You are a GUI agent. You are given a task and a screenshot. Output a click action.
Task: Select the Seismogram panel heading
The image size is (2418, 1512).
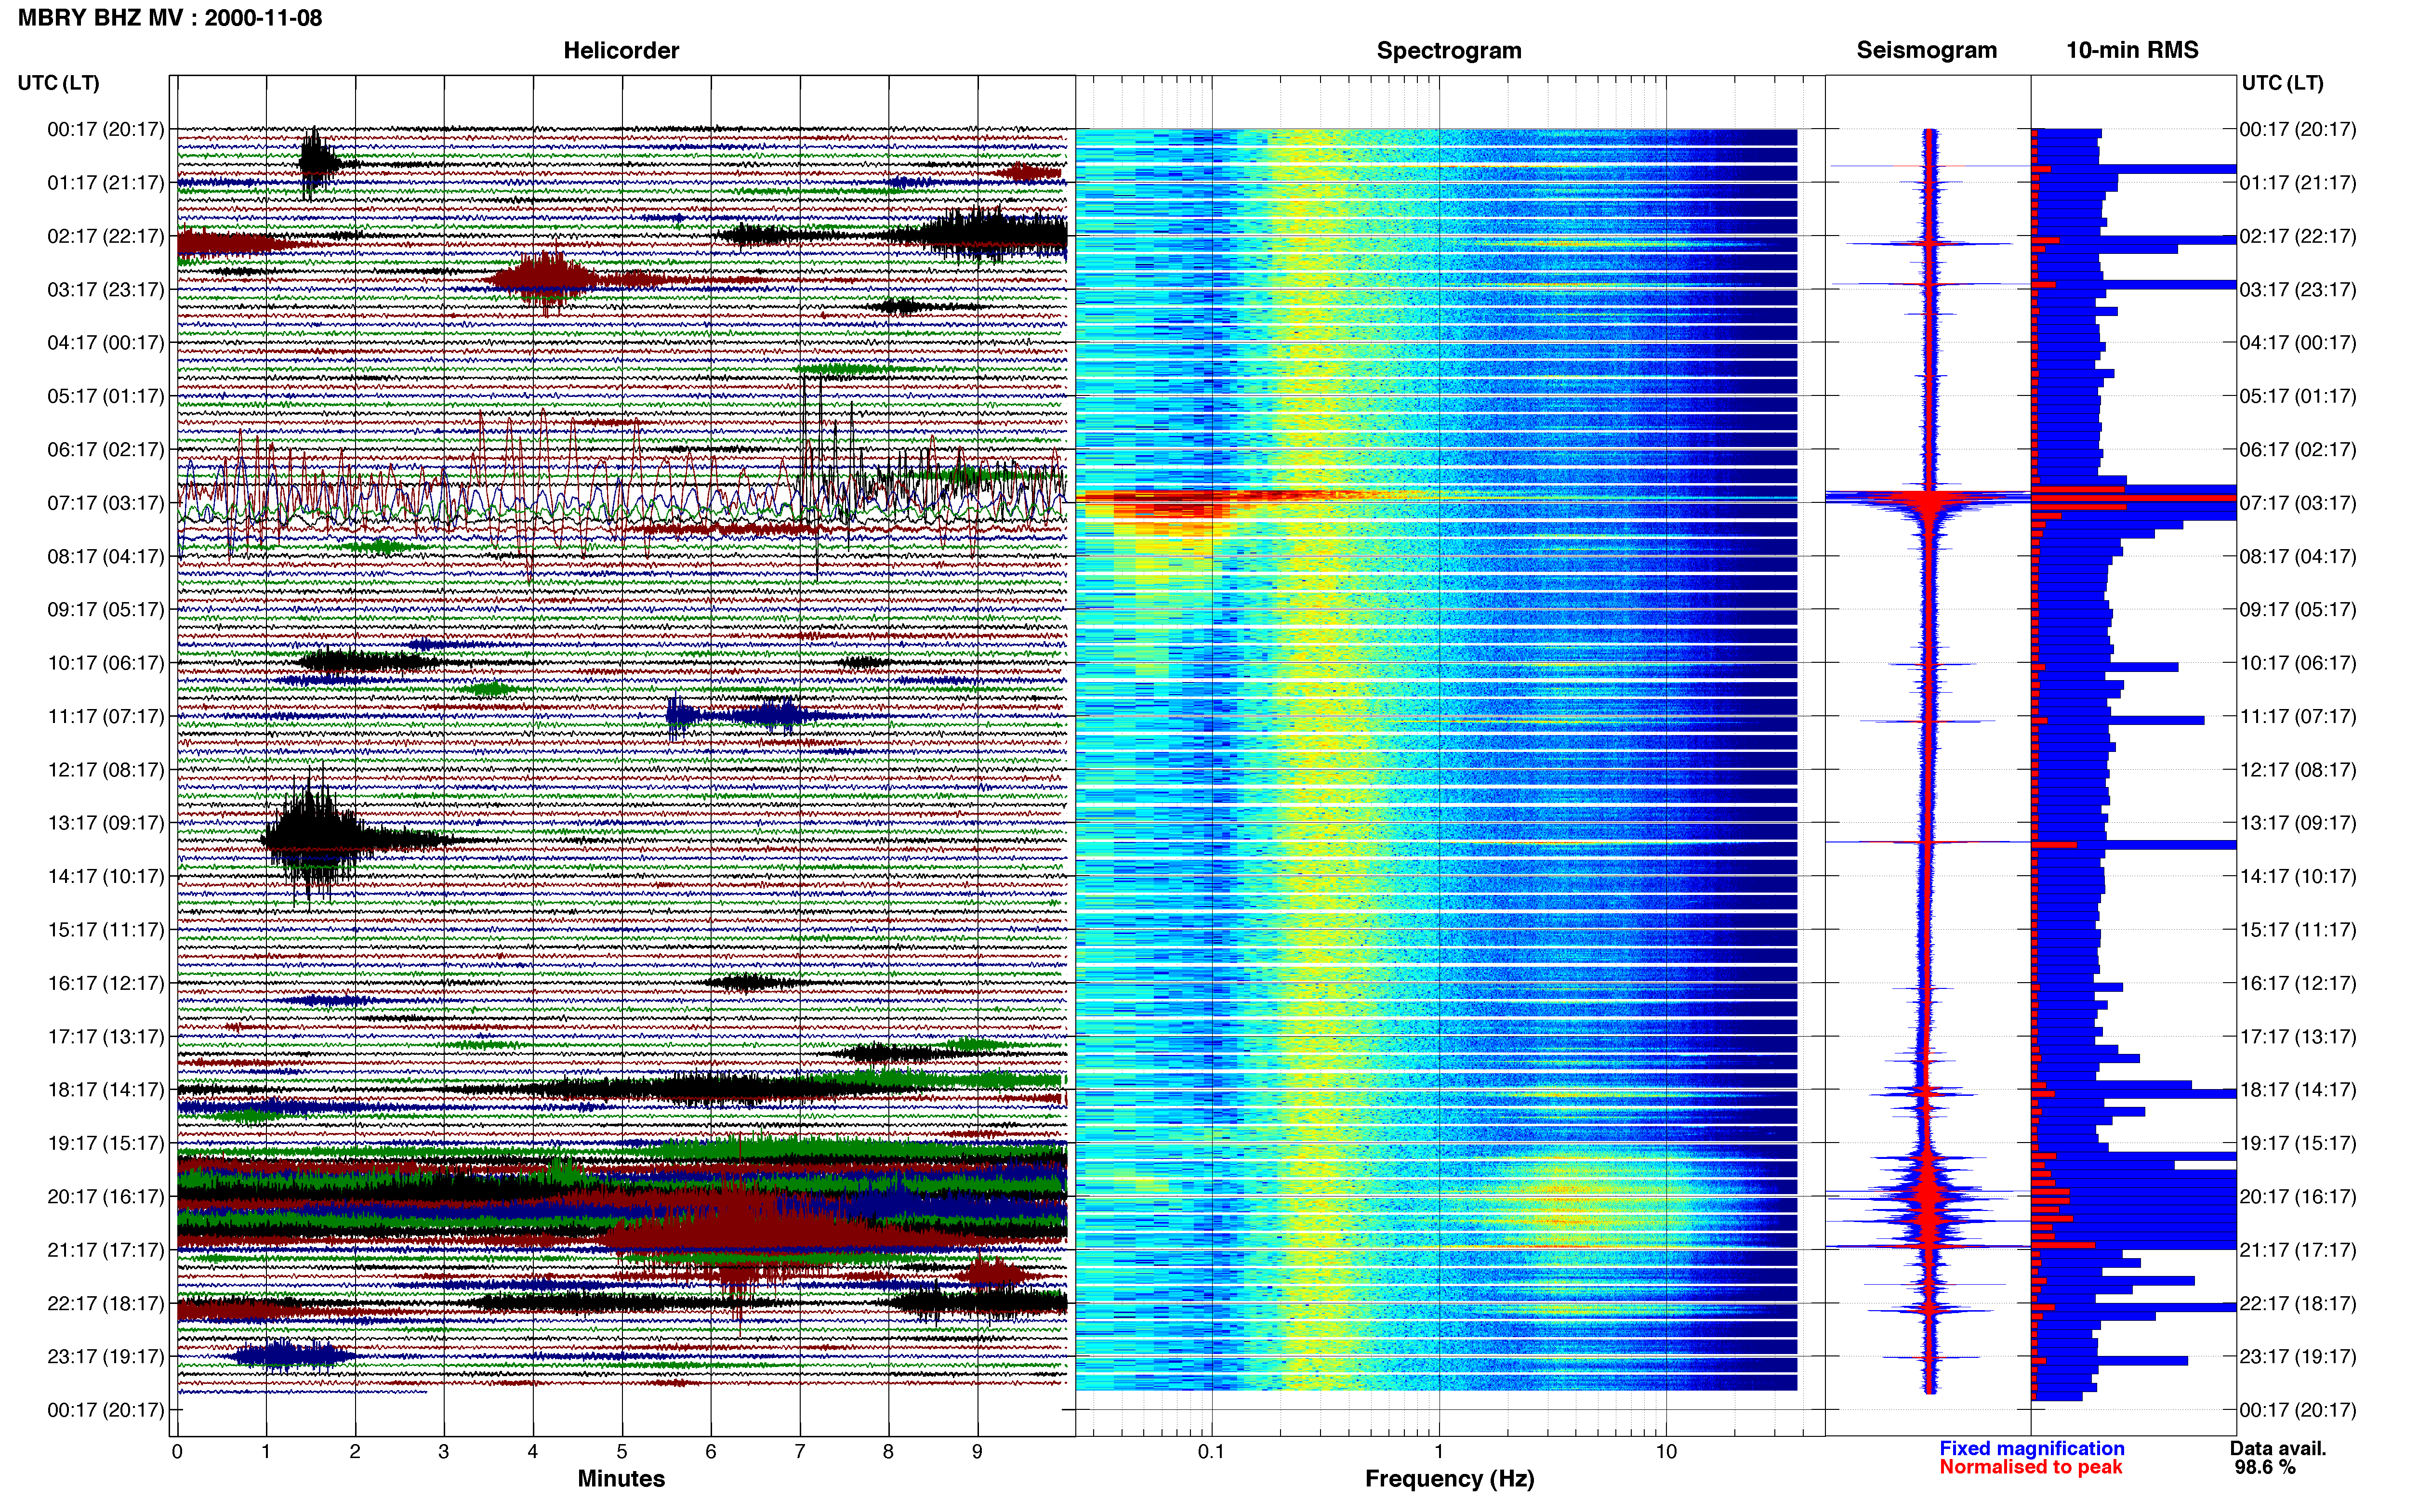1926,50
